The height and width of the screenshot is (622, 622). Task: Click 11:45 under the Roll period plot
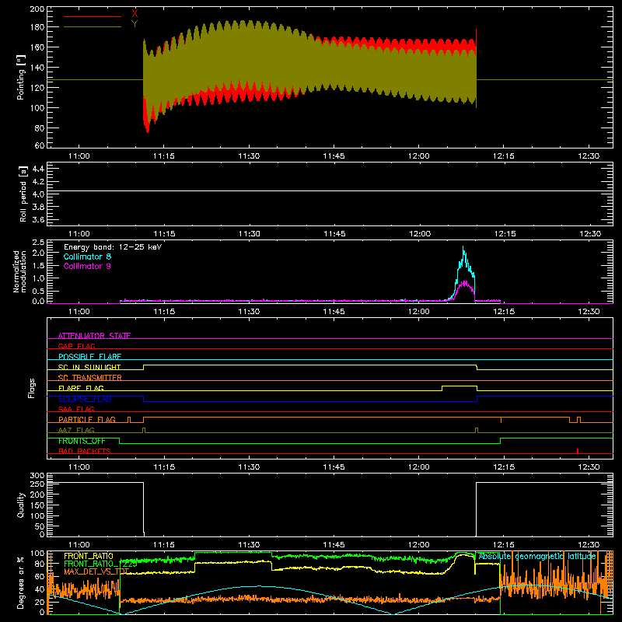(x=334, y=234)
